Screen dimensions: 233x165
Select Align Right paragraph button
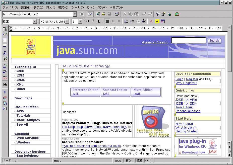point(119,21)
